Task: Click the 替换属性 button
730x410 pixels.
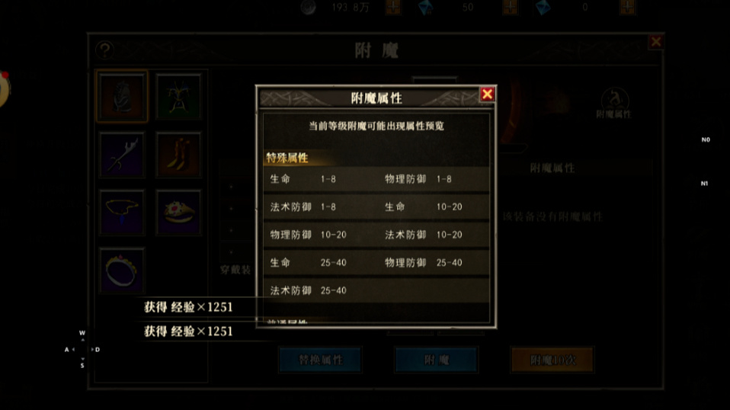Action: [x=320, y=360]
